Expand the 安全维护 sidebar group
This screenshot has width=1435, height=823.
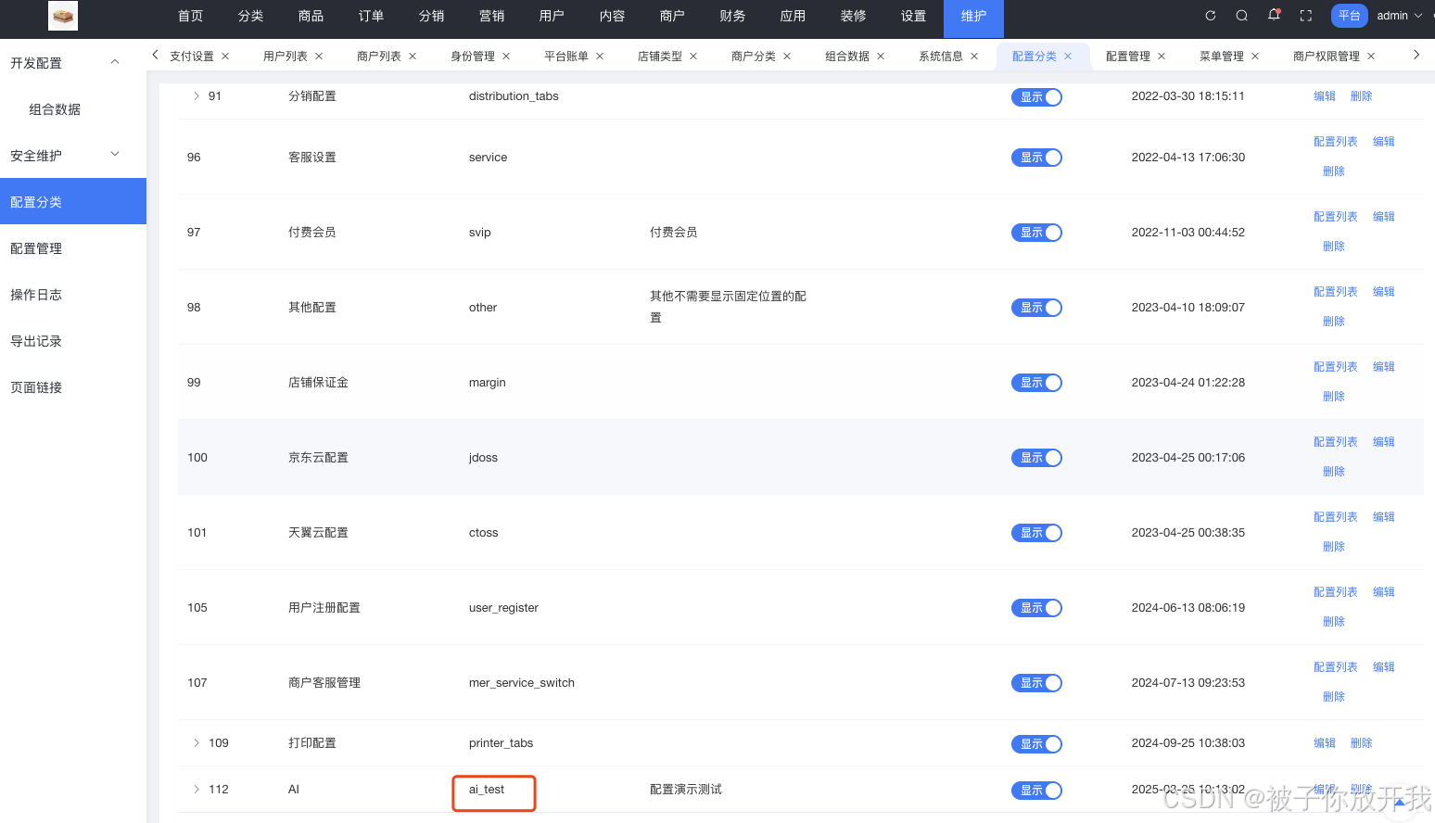(x=115, y=155)
